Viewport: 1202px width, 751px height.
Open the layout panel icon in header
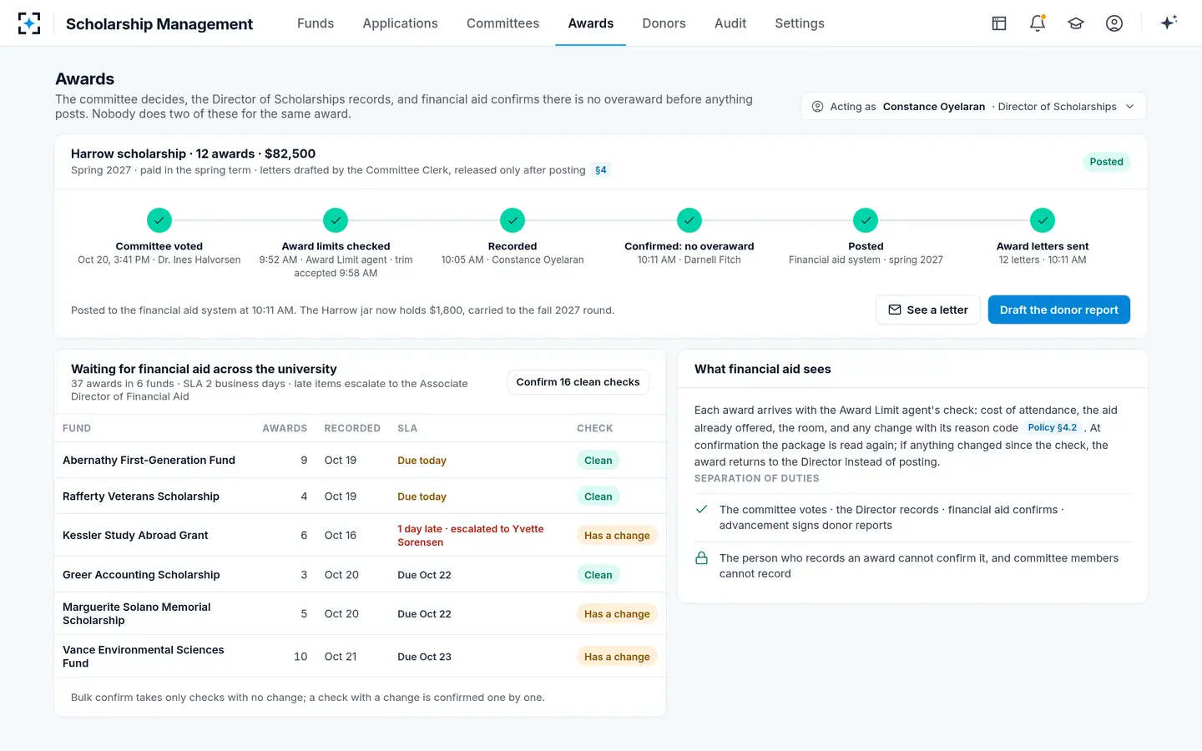pyautogui.click(x=999, y=23)
